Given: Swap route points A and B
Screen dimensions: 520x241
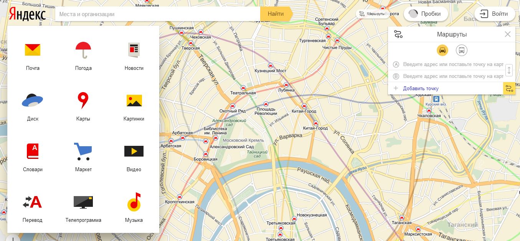Looking at the screenshot, I should click(509, 70).
